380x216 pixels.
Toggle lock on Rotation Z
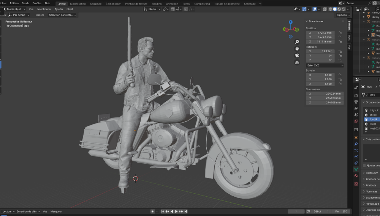(340, 60)
